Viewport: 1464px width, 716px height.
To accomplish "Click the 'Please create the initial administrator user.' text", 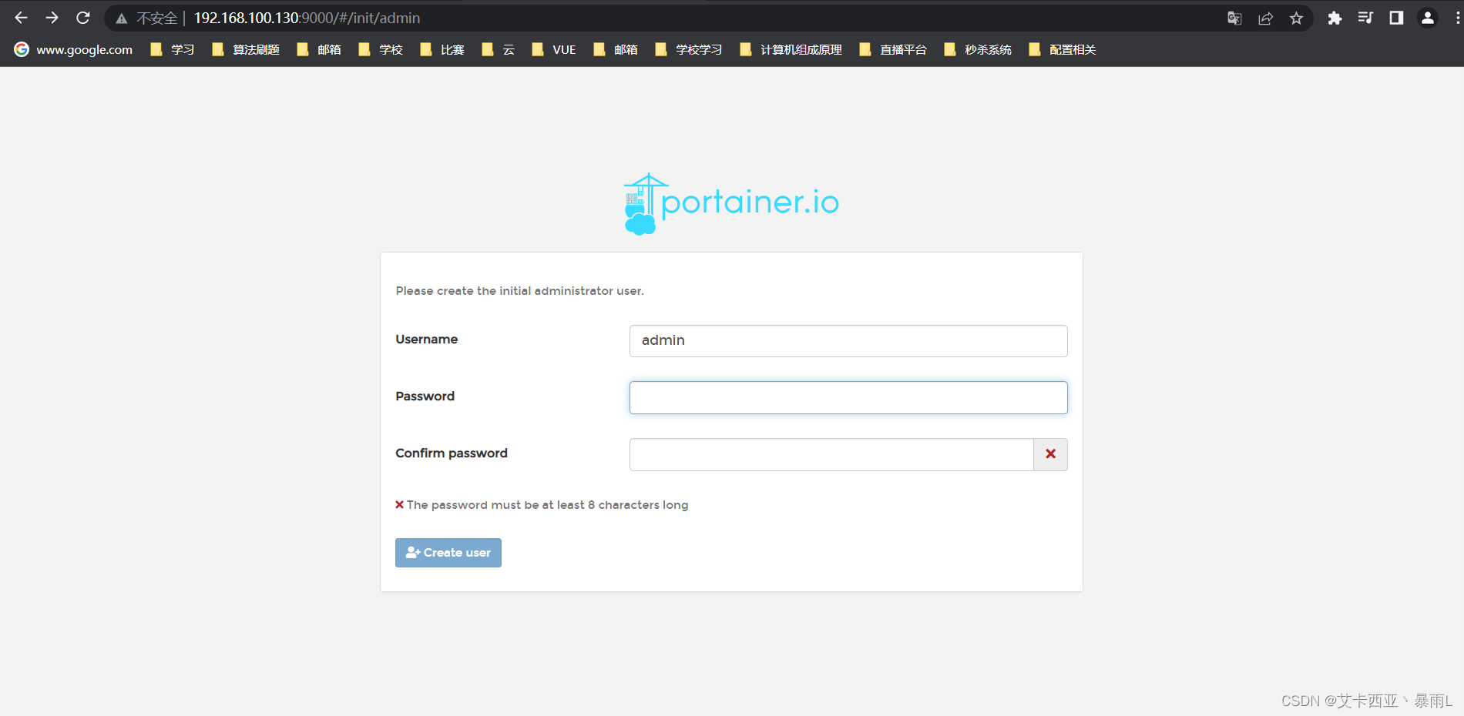I will click(x=520, y=291).
